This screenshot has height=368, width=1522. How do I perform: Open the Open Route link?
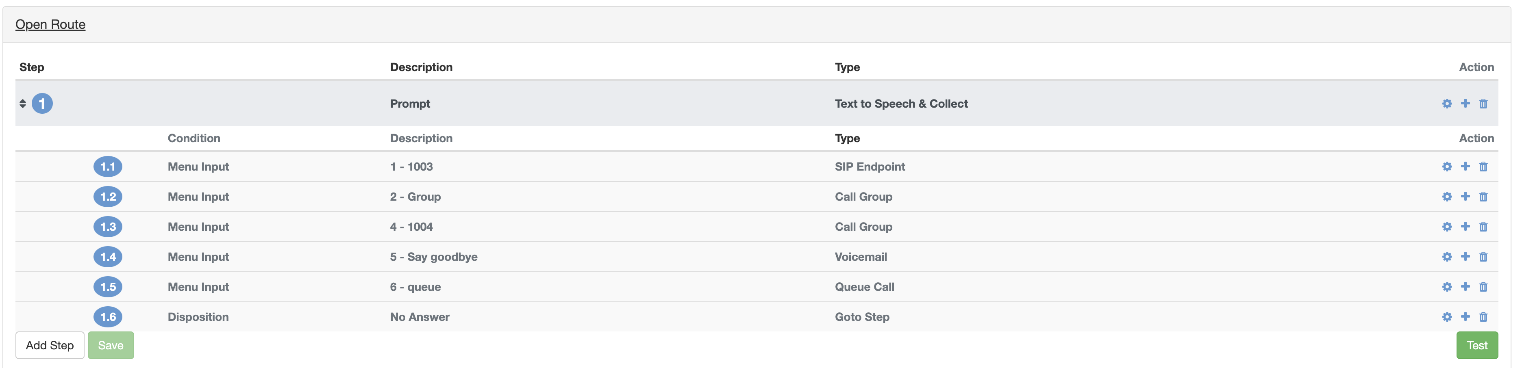tap(50, 24)
